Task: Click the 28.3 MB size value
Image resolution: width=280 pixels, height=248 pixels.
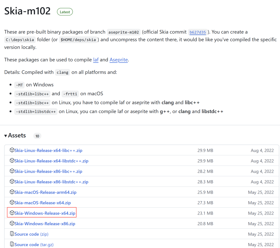Action: pos(205,182)
